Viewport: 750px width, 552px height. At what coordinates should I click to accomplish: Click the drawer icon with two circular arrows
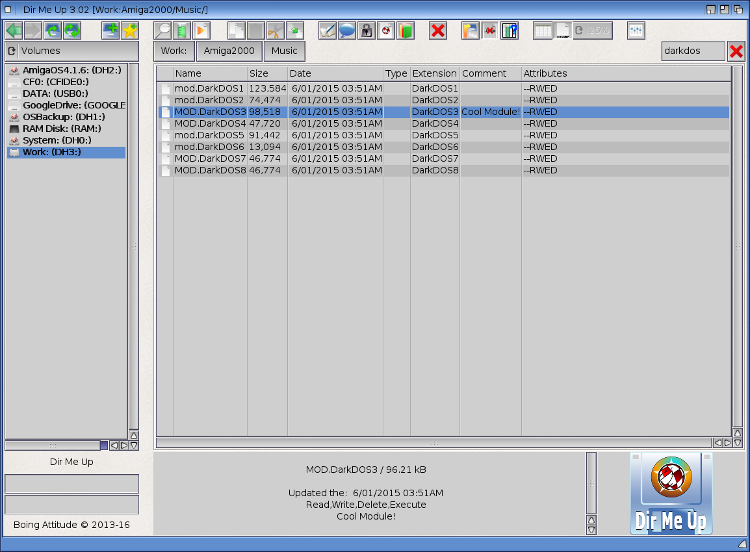[x=72, y=31]
